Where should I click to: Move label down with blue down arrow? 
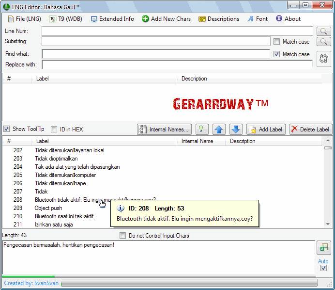(x=235, y=129)
